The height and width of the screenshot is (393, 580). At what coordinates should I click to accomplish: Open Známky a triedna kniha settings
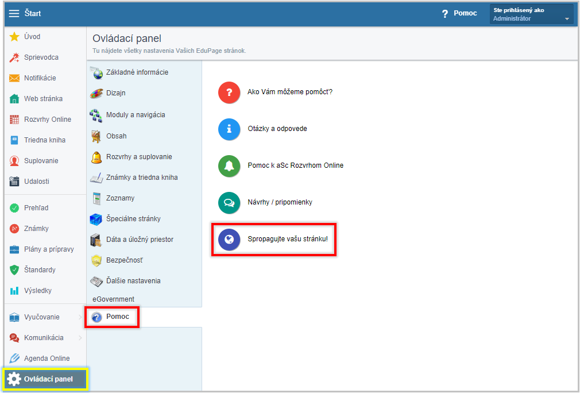click(141, 178)
